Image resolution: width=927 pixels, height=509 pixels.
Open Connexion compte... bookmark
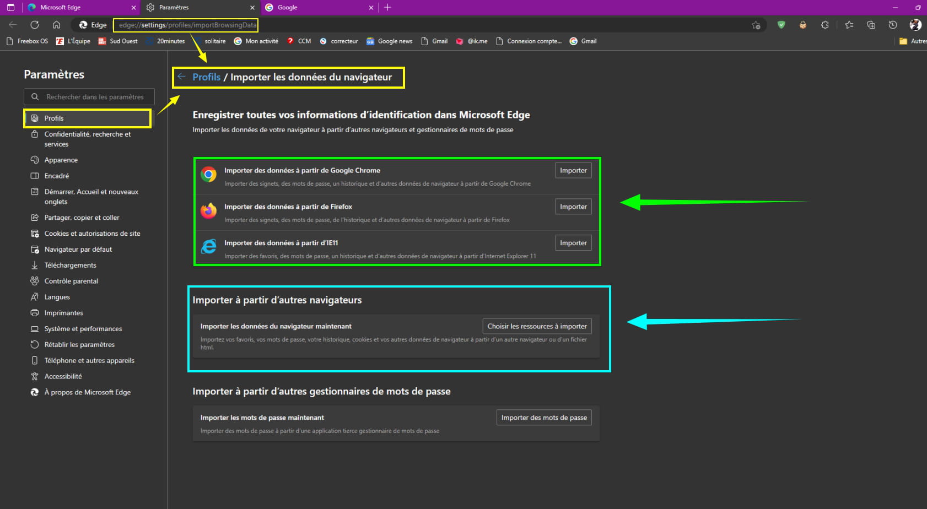coord(529,41)
